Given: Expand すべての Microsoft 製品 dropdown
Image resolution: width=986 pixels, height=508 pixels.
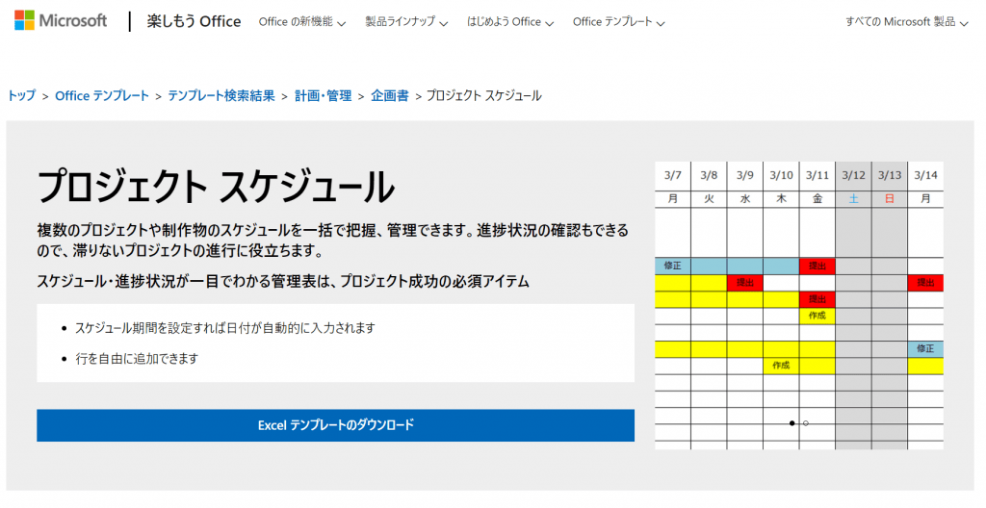Looking at the screenshot, I should pos(906,21).
